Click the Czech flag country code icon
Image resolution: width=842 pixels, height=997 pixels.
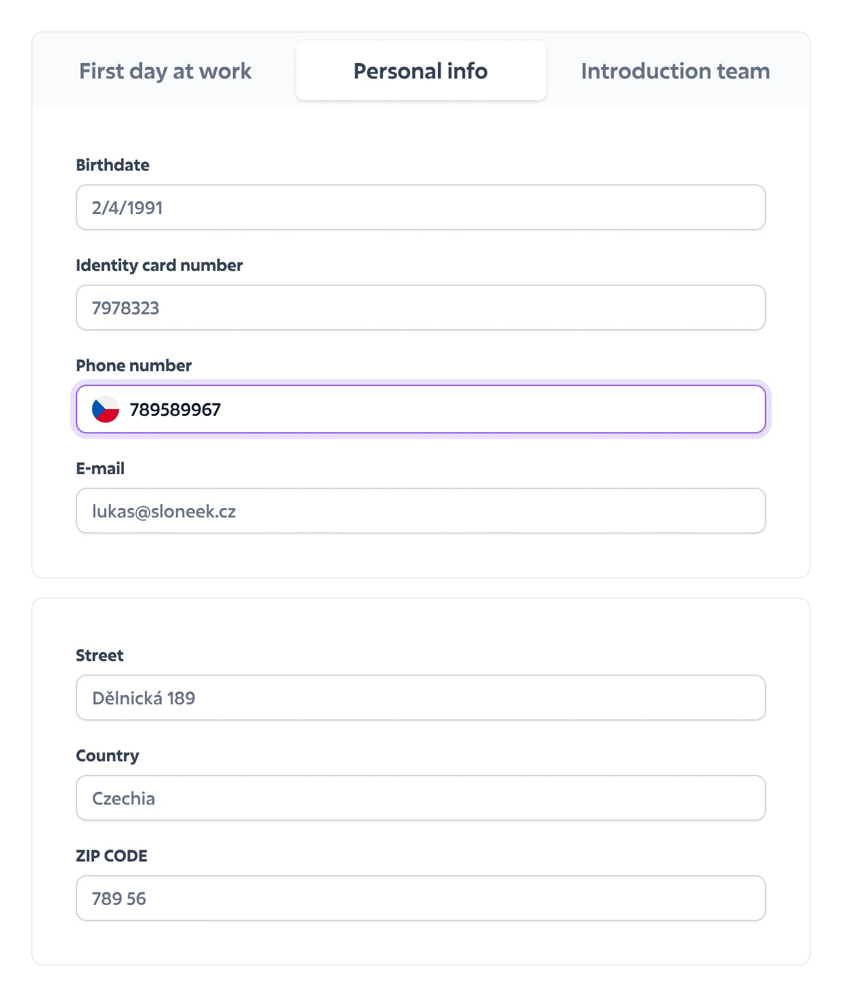(106, 409)
